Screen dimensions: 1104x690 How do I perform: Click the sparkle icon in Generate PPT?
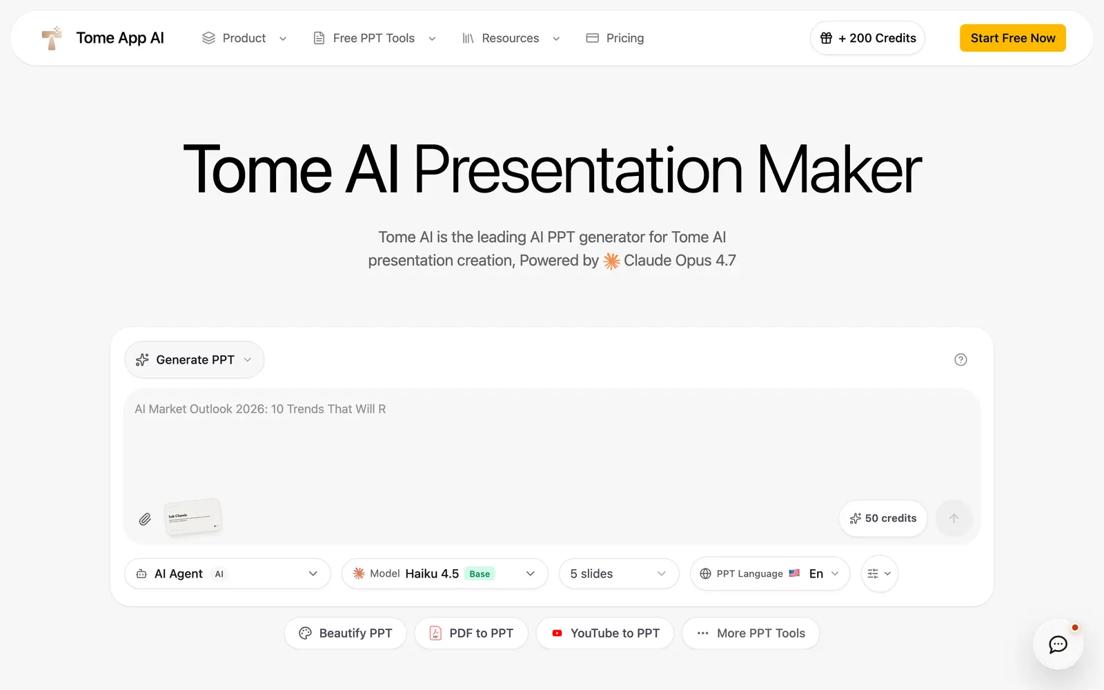(x=142, y=359)
